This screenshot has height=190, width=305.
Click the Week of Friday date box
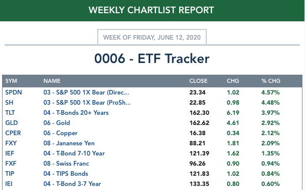click(x=152, y=37)
